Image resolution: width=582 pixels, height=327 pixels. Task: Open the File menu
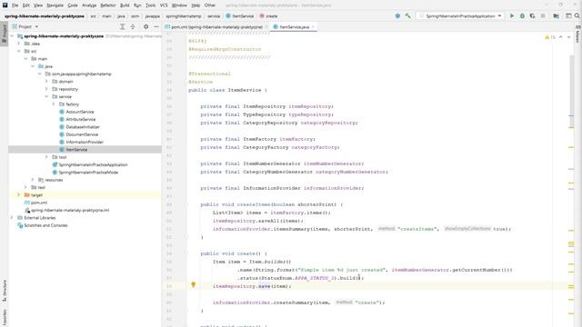click(15, 5)
